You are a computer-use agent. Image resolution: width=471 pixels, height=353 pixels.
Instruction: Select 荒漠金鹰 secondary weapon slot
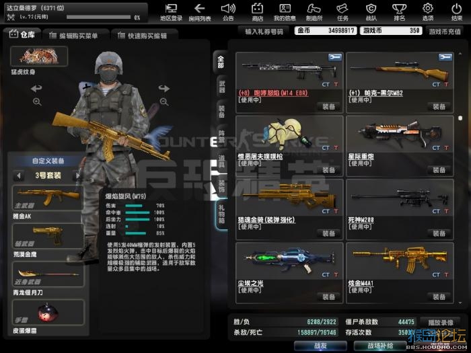click(48, 235)
